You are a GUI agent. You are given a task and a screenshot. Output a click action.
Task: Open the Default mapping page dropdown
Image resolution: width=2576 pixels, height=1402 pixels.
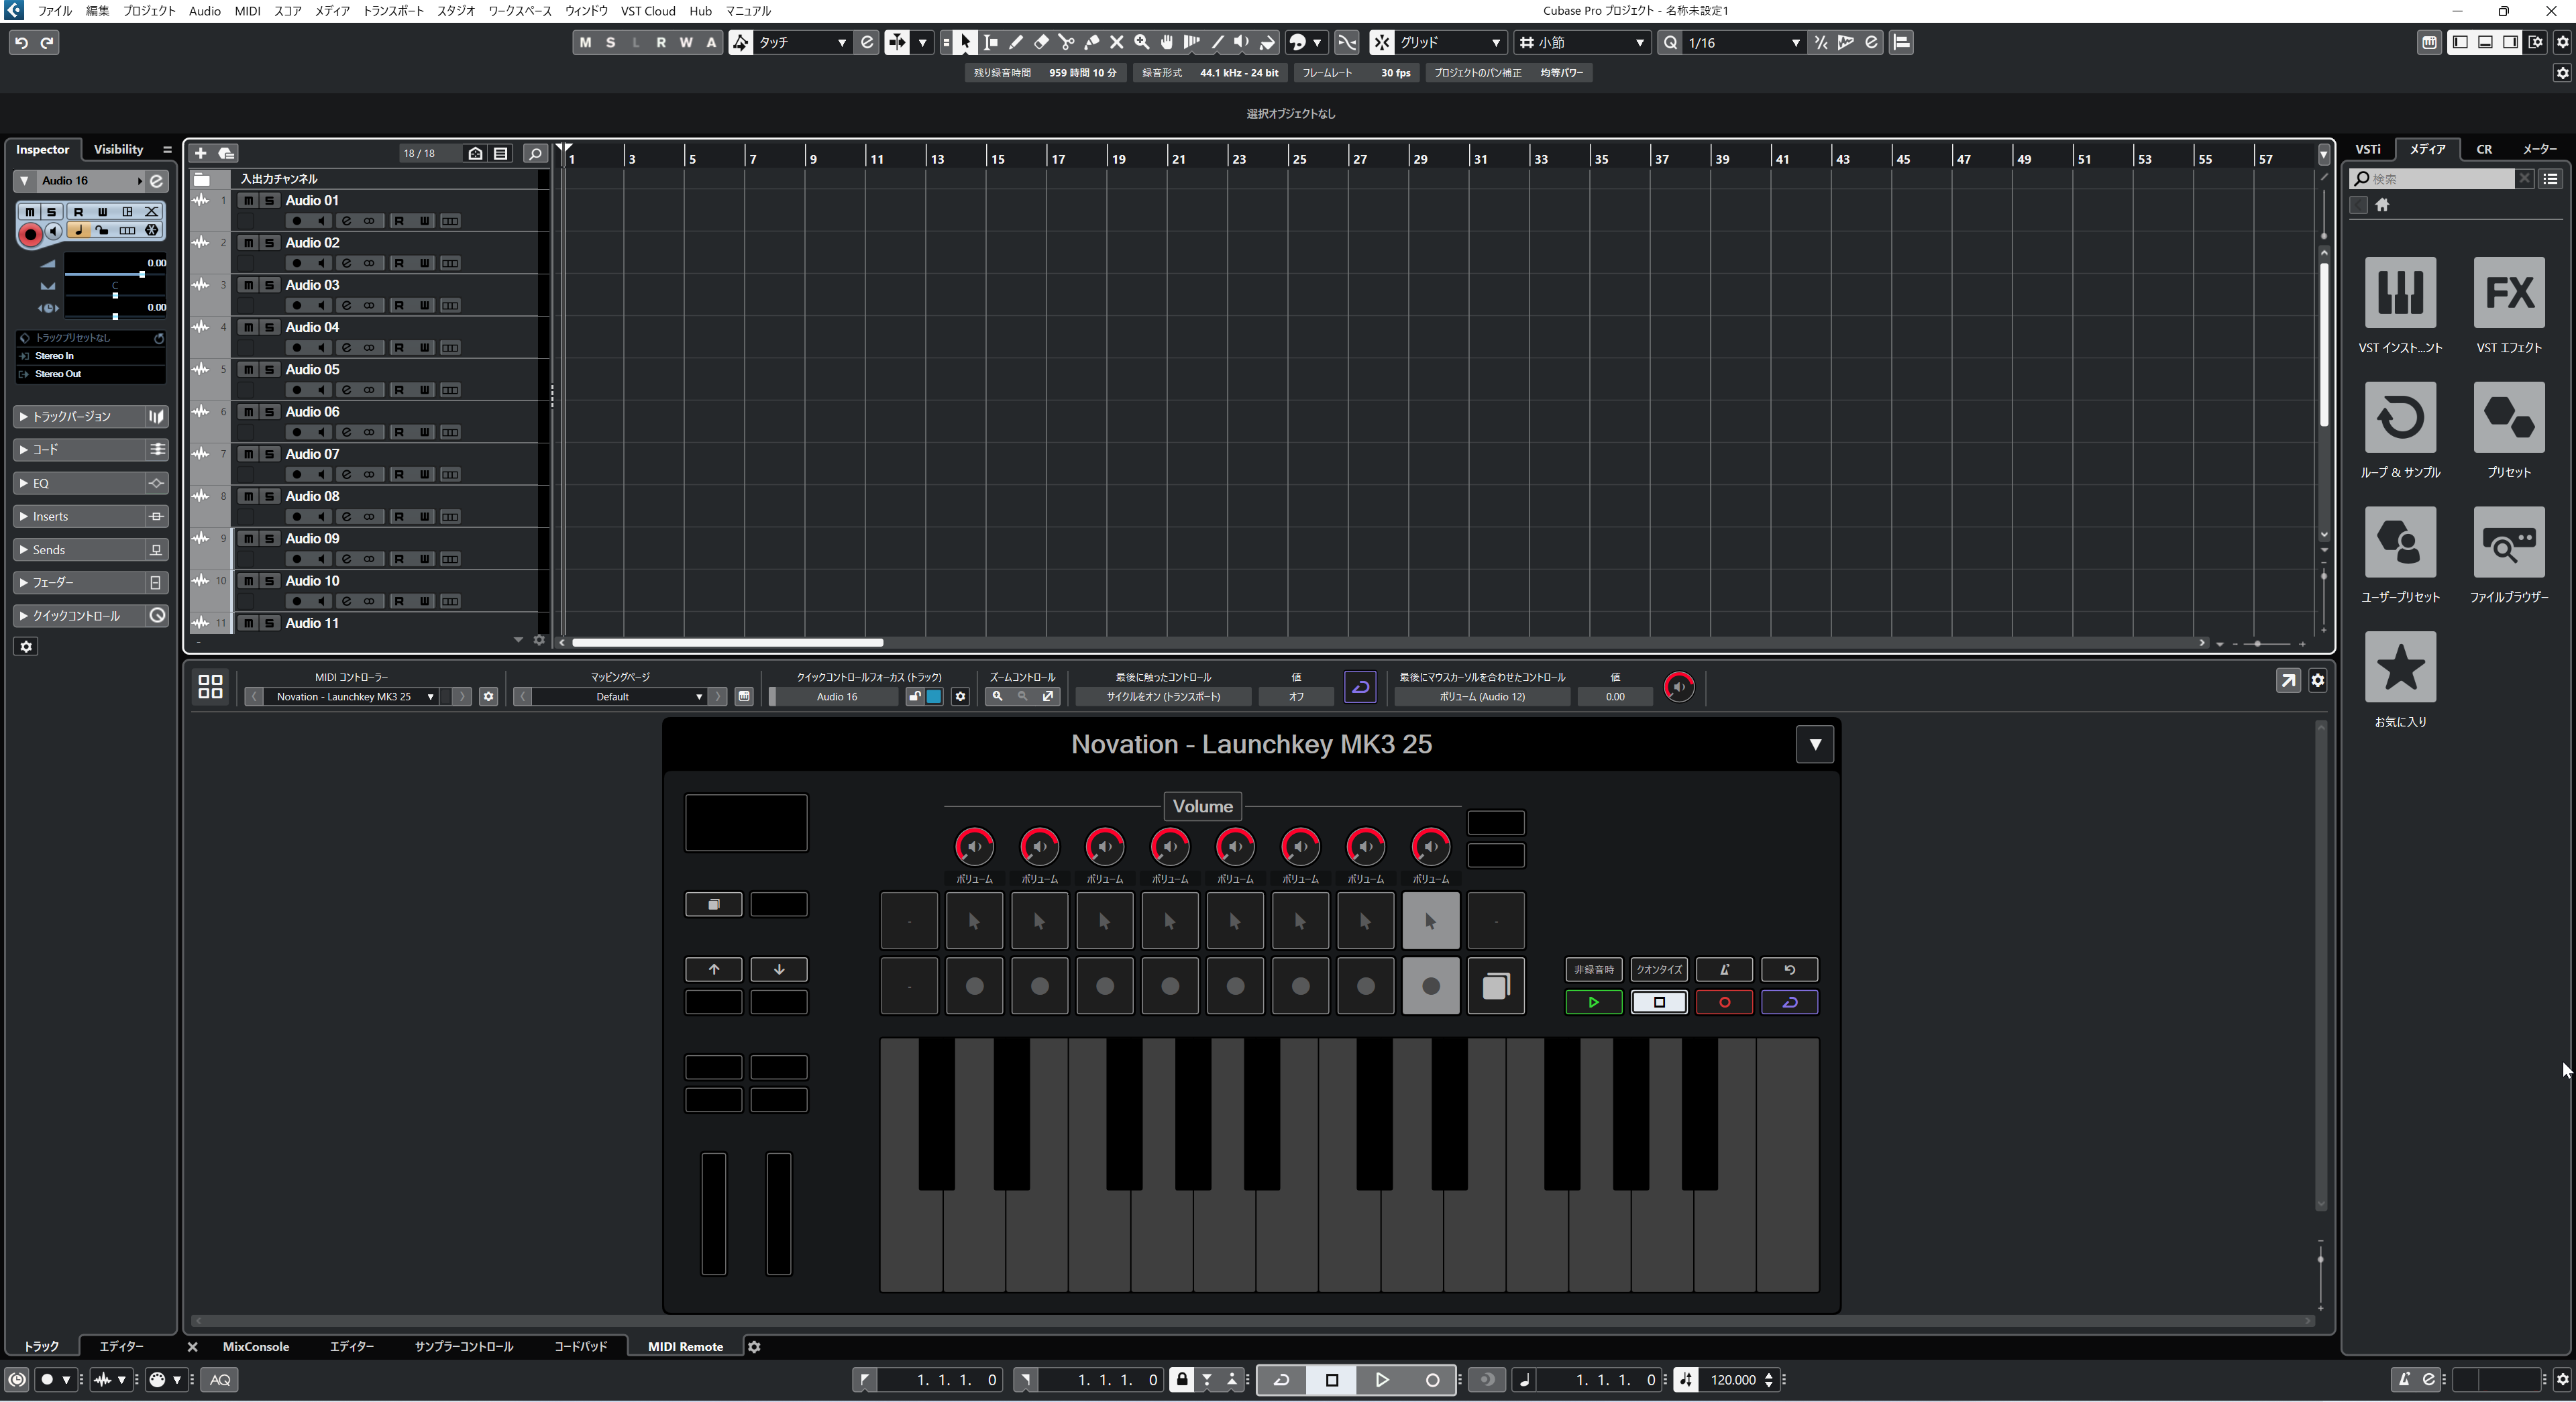(x=620, y=696)
